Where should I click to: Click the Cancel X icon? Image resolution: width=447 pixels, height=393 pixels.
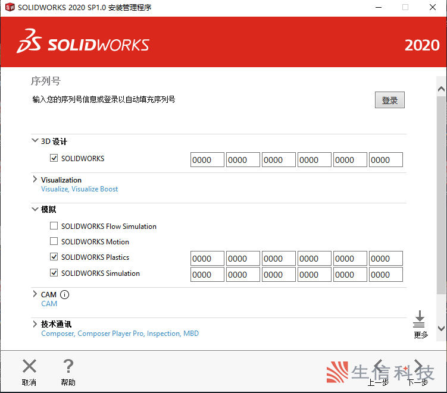pyautogui.click(x=29, y=366)
